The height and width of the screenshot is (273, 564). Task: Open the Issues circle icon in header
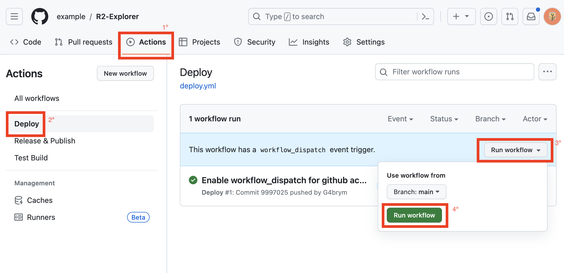[488, 16]
